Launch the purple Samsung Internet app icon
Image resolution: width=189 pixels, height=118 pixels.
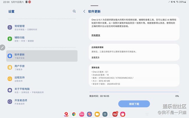[x=90, y=114]
